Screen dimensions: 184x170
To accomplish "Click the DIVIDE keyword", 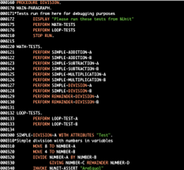I will (40, 157).
